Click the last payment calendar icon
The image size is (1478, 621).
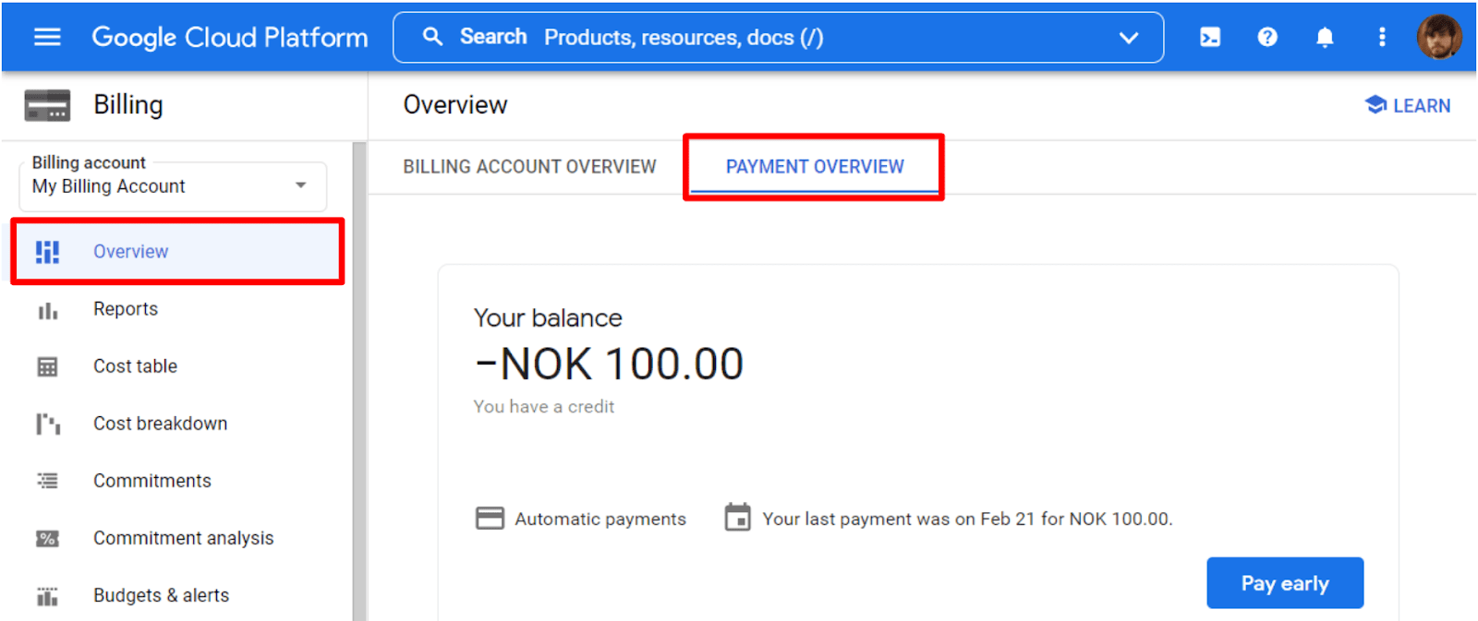[738, 518]
